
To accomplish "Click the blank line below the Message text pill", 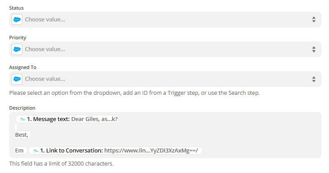I will tap(16, 127).
